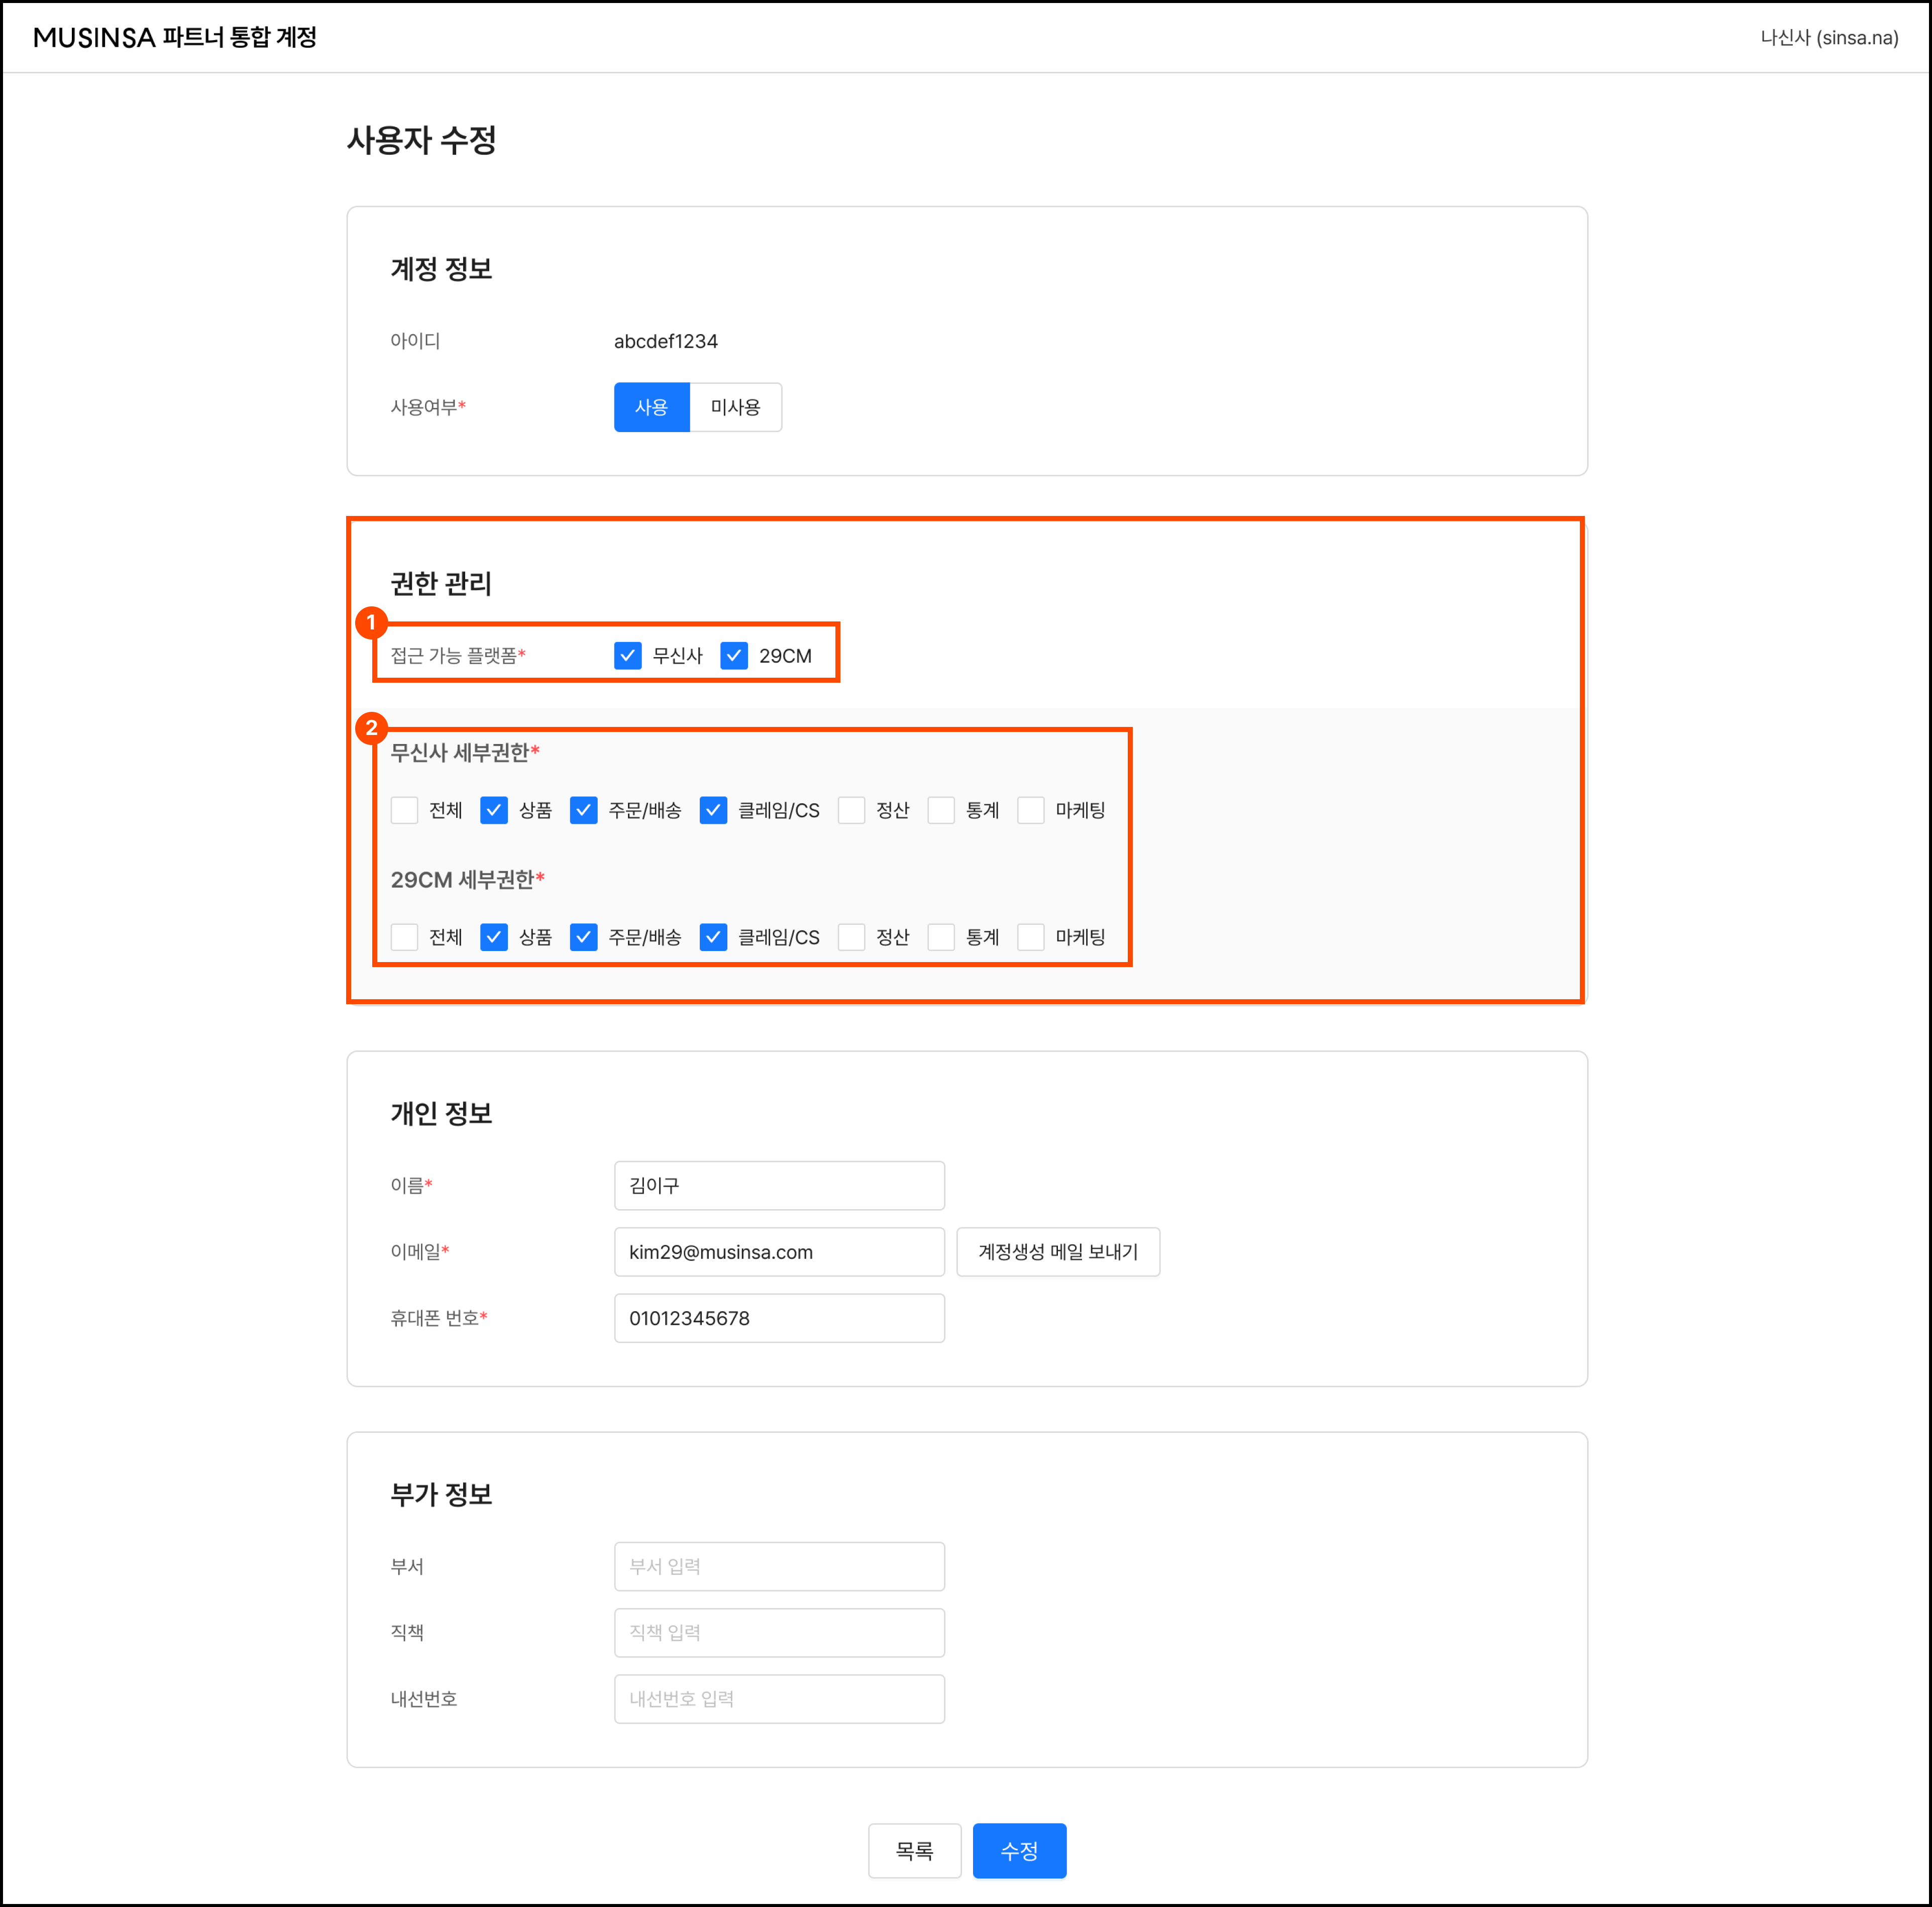Uncheck 29CM platform access checkbox

tap(734, 656)
